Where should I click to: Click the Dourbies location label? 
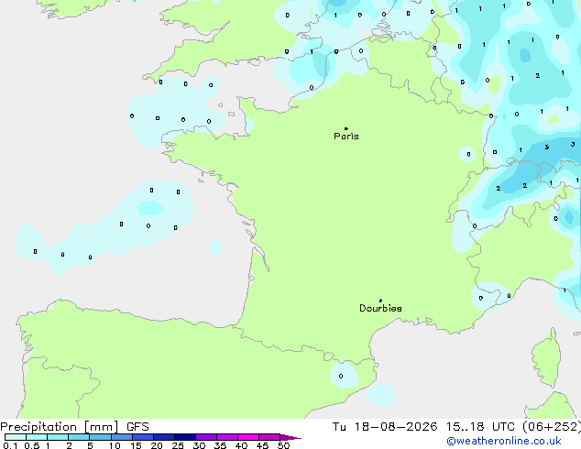[380, 308]
